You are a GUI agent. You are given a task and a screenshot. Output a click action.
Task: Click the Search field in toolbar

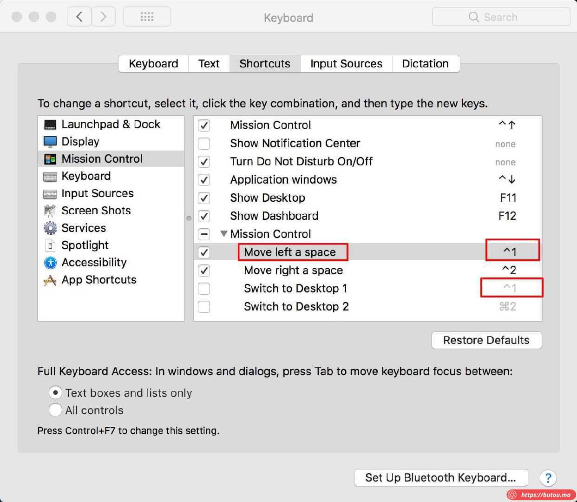[x=501, y=17]
